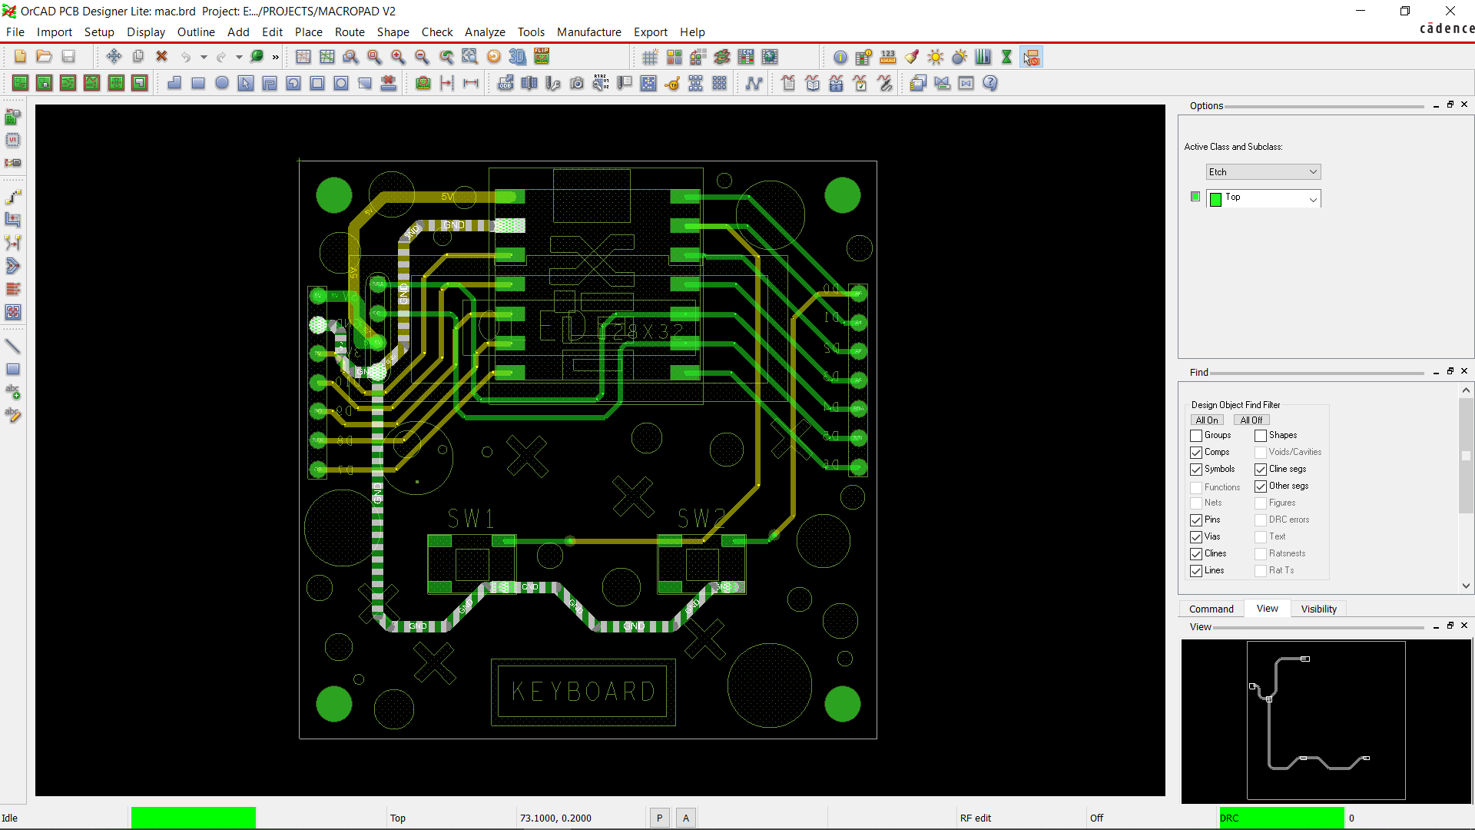The width and height of the screenshot is (1475, 830).
Task: Toggle the Shapes checkbox
Action: coord(1261,436)
